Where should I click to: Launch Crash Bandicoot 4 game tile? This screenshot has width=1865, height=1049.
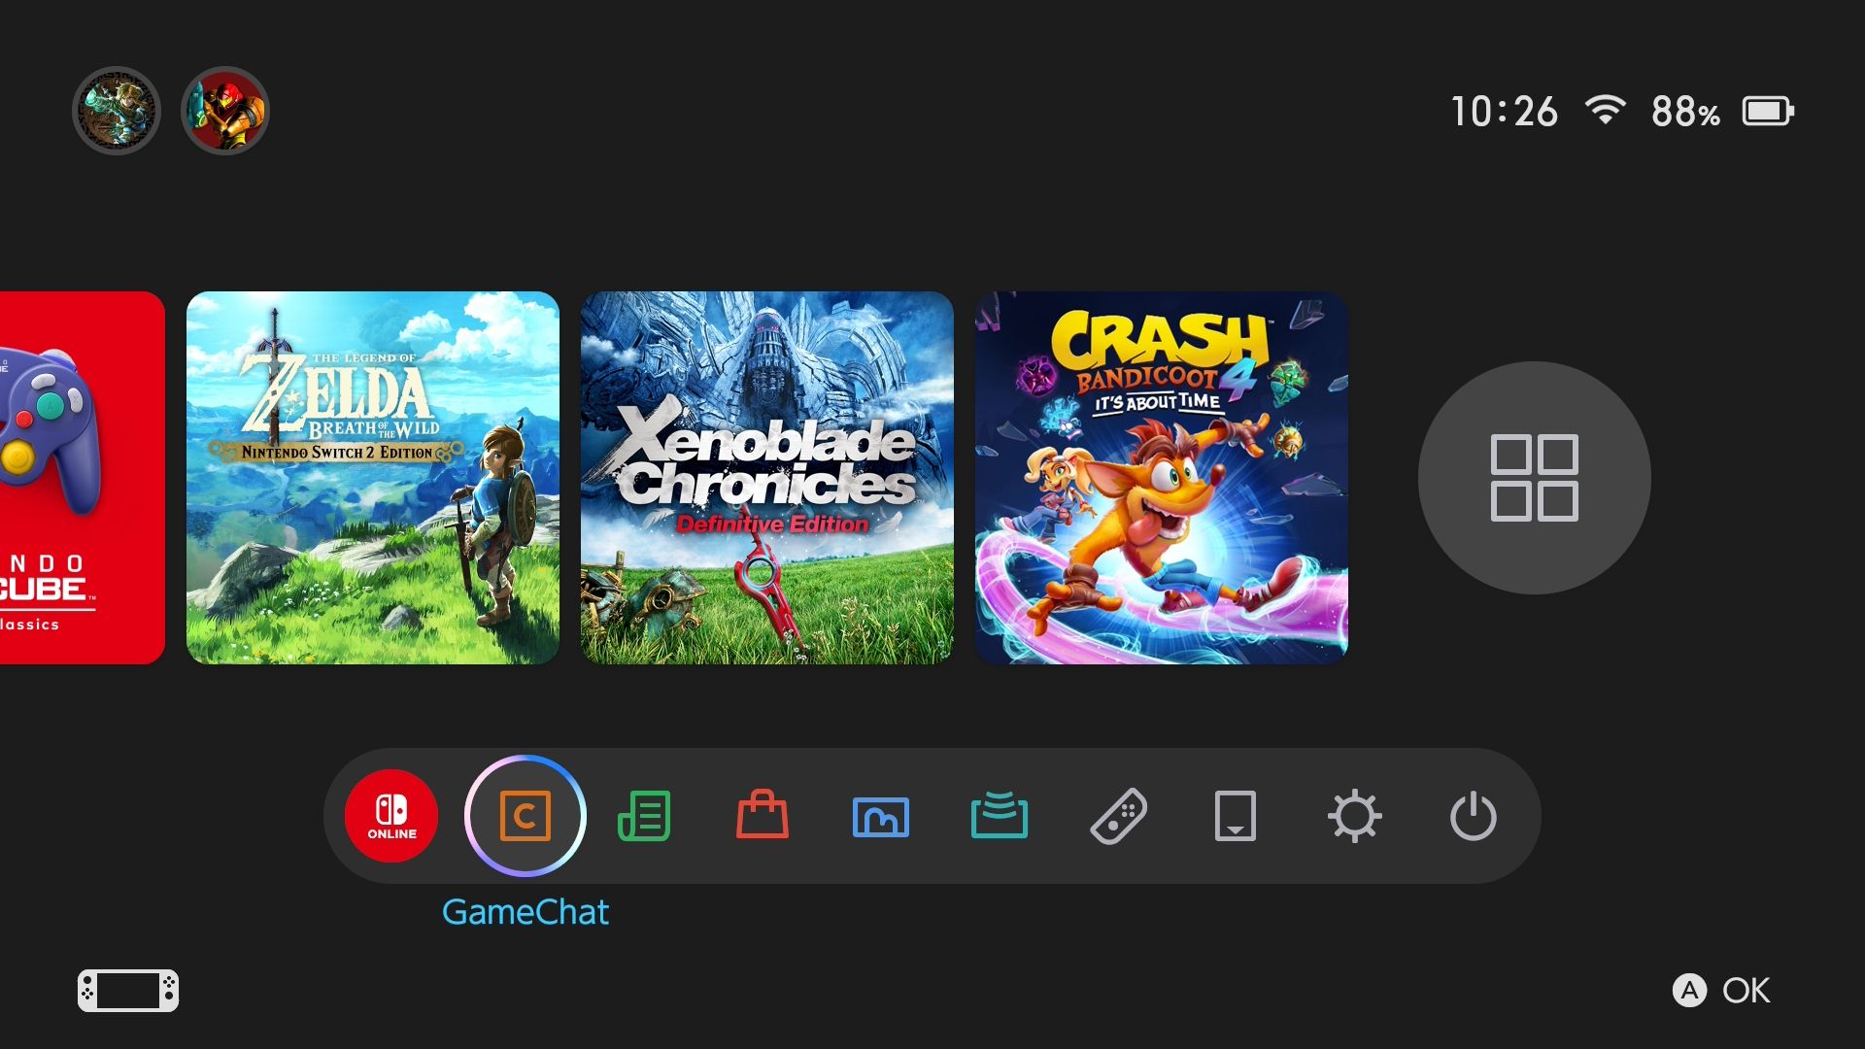point(1162,478)
